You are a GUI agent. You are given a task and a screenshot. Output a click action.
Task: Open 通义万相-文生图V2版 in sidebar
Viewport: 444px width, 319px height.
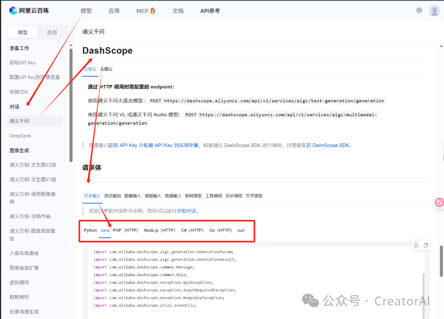[x=33, y=165]
